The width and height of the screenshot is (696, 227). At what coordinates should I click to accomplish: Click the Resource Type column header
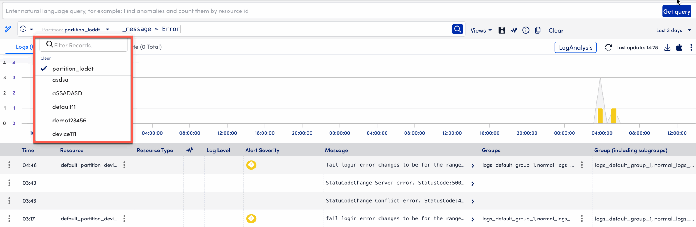coord(155,150)
